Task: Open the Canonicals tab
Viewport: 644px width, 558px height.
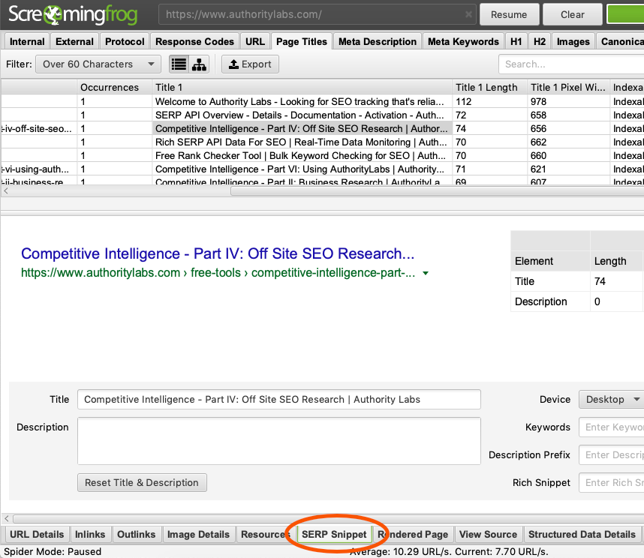Action: coord(620,41)
